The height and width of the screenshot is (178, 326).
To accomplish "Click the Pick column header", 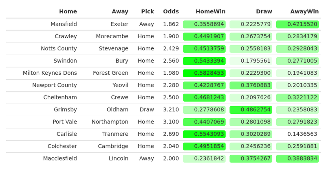I will tap(148, 11).
